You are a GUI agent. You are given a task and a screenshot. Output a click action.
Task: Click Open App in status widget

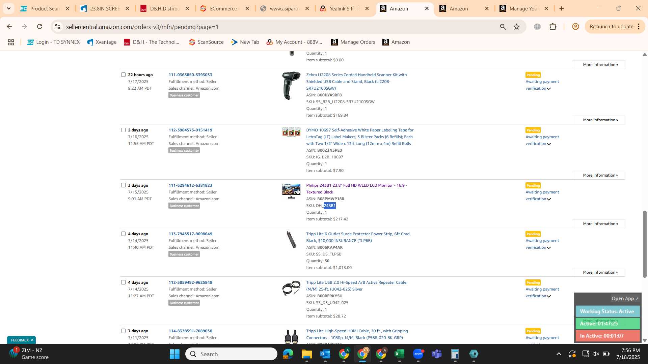point(625,299)
